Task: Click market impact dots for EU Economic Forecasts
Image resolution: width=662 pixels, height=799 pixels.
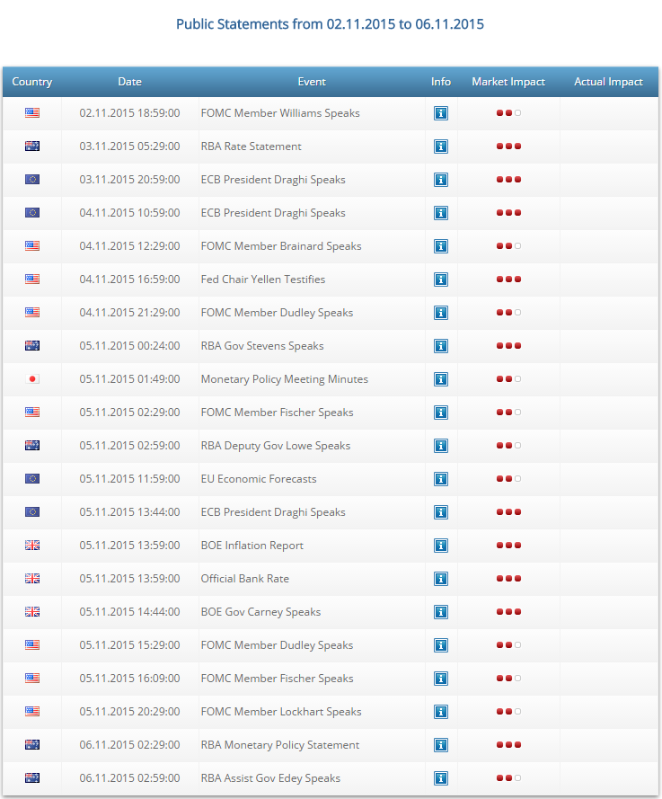Action: [x=508, y=479]
